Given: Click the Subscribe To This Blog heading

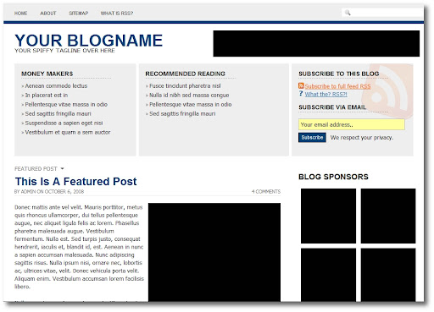Looking at the screenshot, I should click(339, 74).
